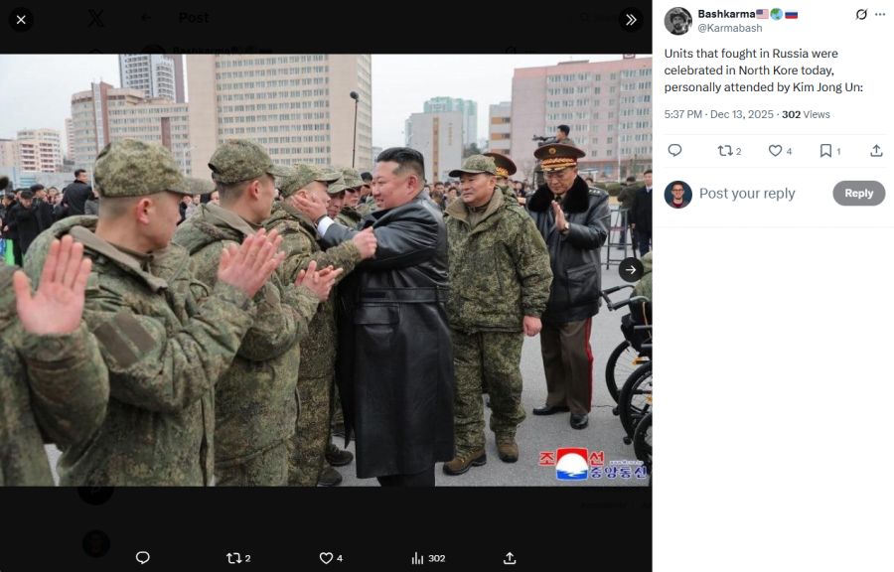Click the X logo
The width and height of the screenshot is (894, 572).
pos(95,17)
